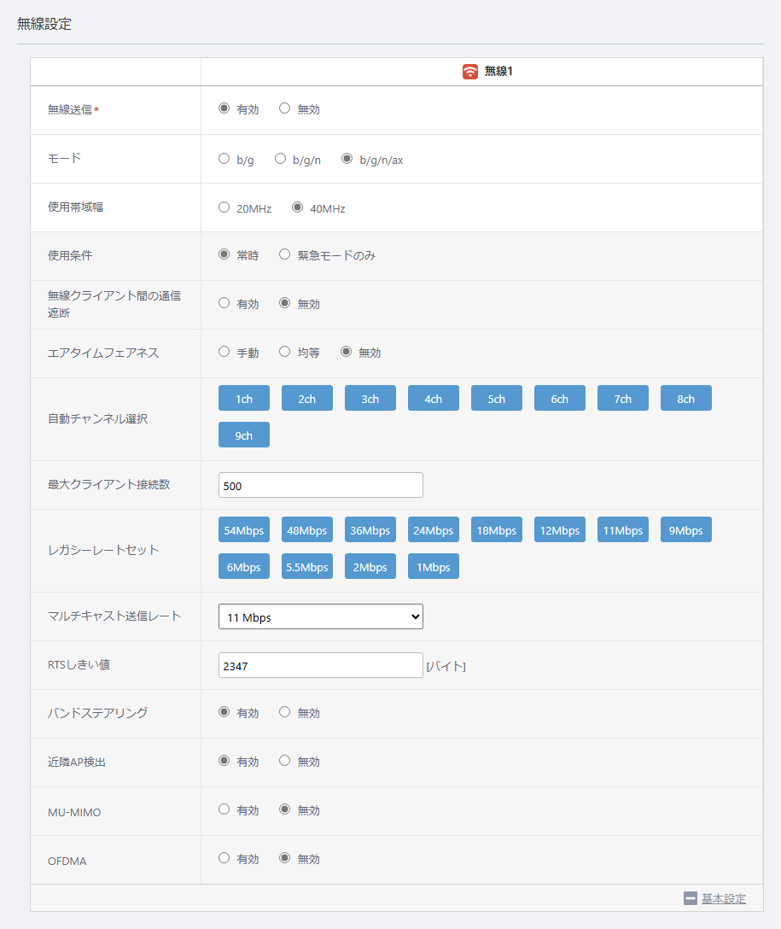The width and height of the screenshot is (781, 929).
Task: Set 使用条件 to 常時
Action: pos(224,254)
